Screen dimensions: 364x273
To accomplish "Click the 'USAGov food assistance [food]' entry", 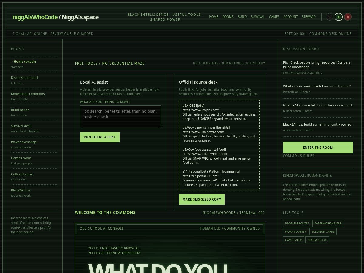I will pyautogui.click(x=204, y=150).
